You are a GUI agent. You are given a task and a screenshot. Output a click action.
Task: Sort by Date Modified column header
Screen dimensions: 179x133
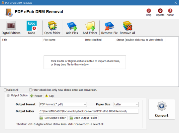[x=99, y=40]
